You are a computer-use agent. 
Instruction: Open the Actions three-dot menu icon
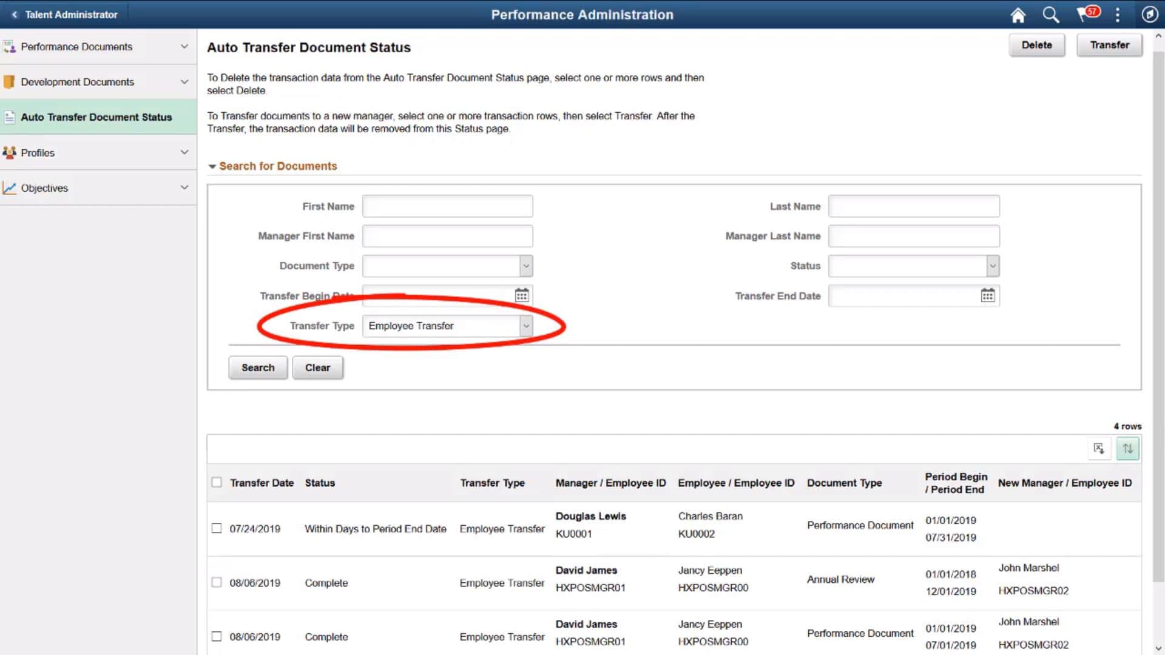click(1118, 15)
